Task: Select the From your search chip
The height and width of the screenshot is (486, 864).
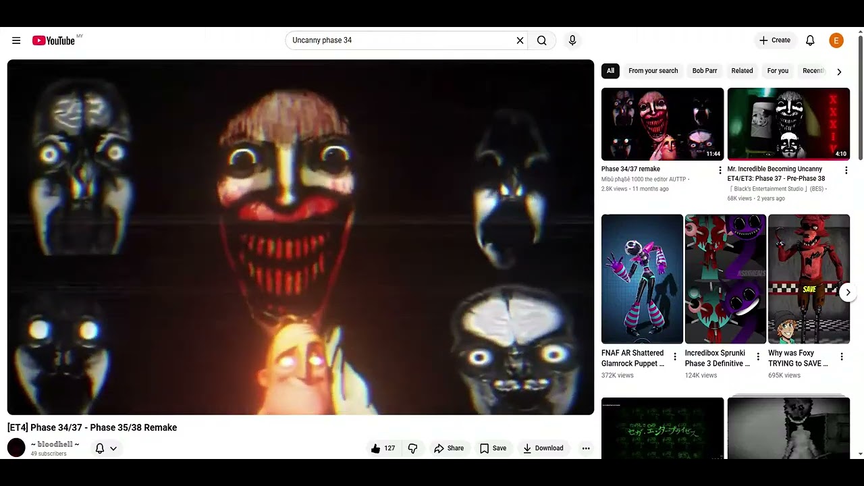Action: click(x=653, y=71)
